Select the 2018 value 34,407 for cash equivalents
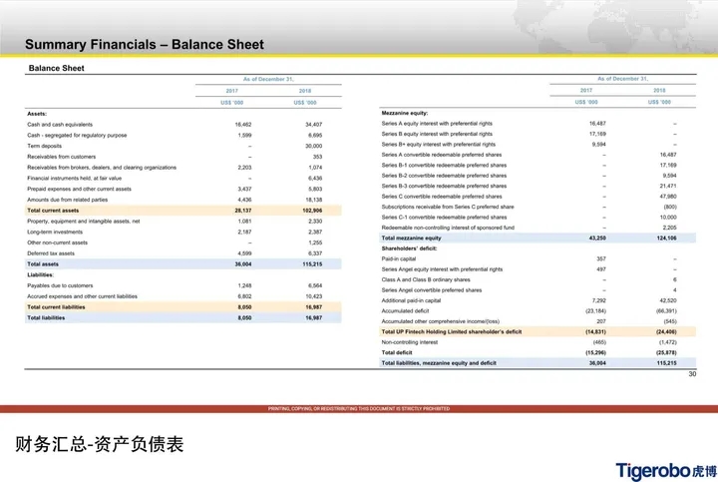This screenshot has height=482, width=718. click(314, 125)
